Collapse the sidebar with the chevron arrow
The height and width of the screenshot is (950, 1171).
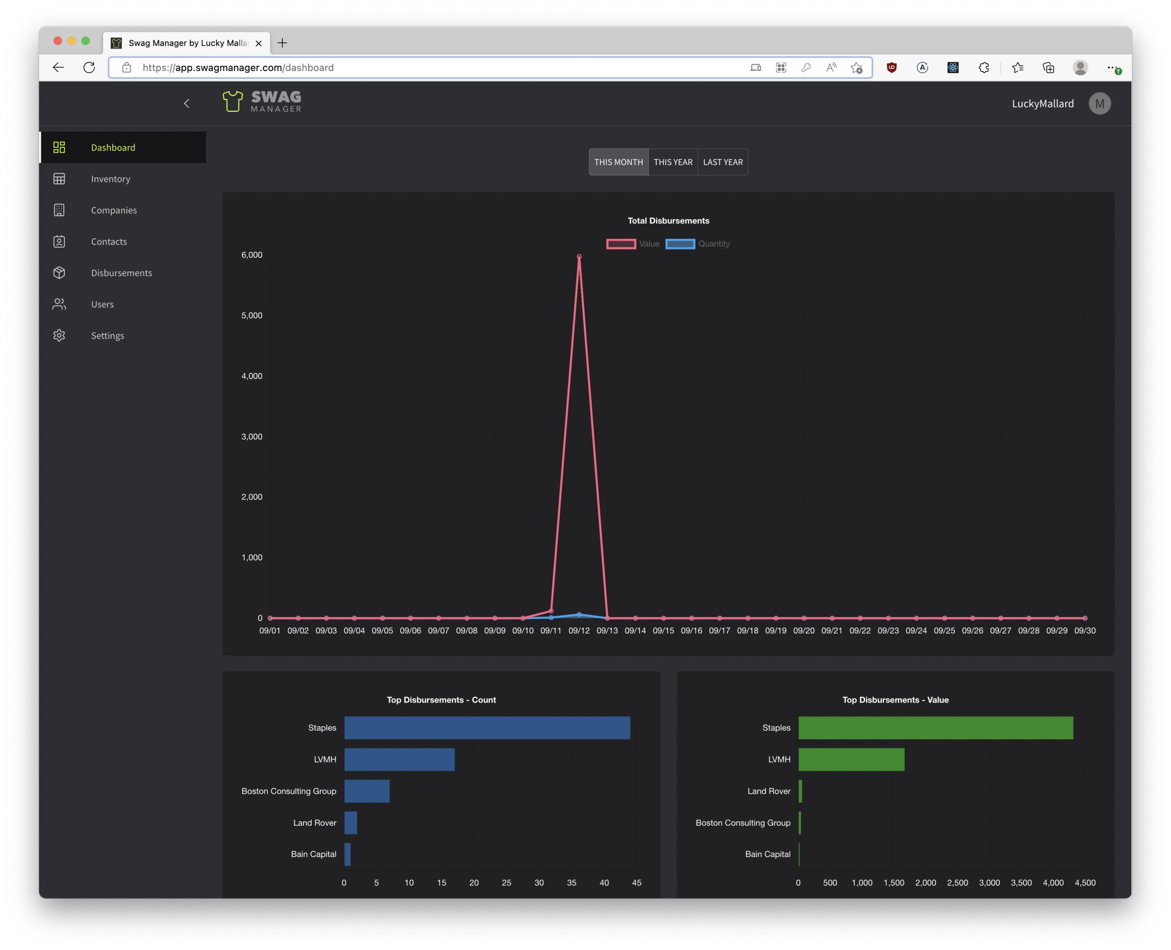186,103
